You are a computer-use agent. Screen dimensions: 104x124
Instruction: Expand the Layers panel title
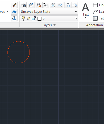tap(49, 25)
